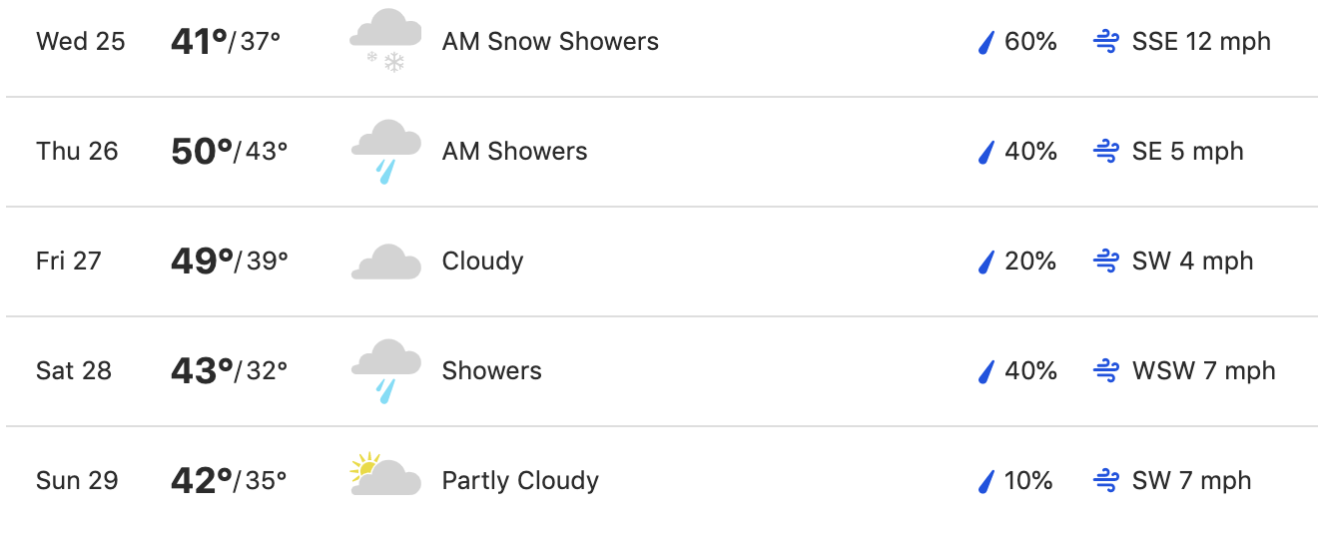Viewport: 1318px width, 533px height.
Task: Click the 50°/43° temperature for Thursday
Action: point(229,152)
